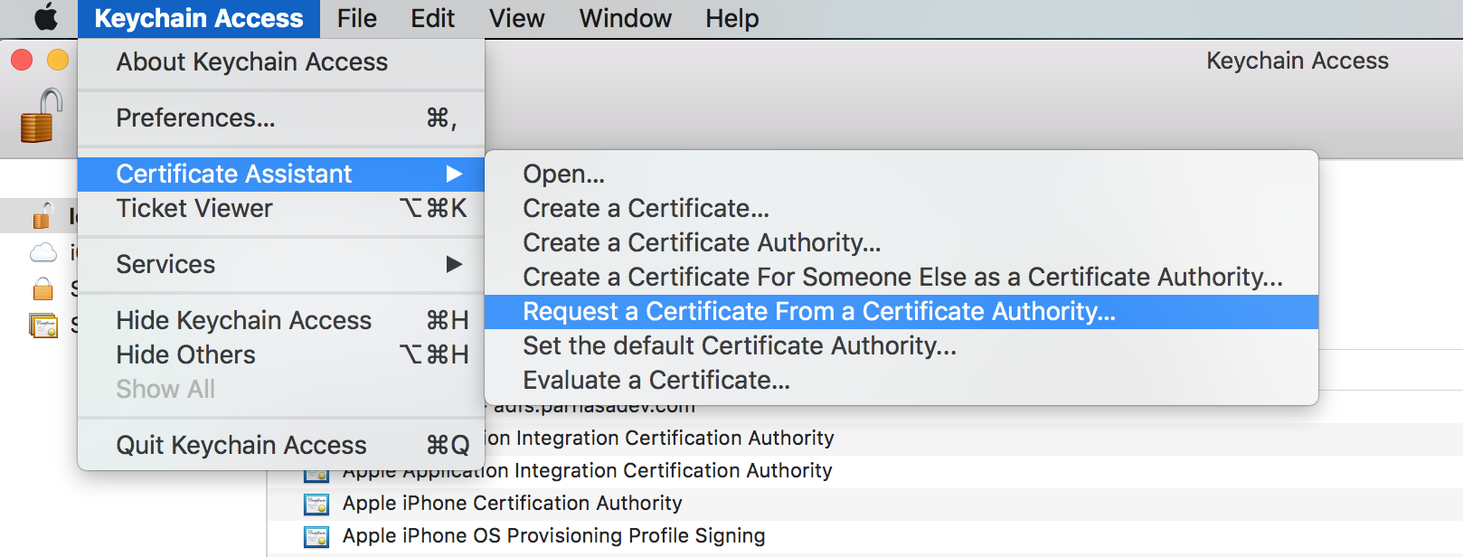The height and width of the screenshot is (557, 1463).
Task: Click the Apple menu icon
Action: 45,18
